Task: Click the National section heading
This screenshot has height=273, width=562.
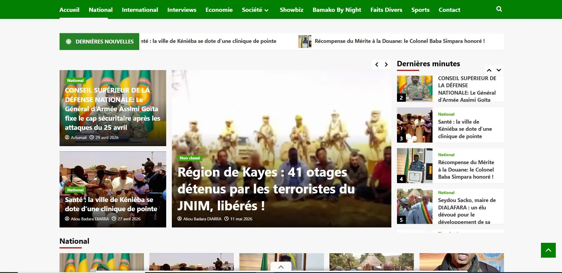Action: (74, 241)
